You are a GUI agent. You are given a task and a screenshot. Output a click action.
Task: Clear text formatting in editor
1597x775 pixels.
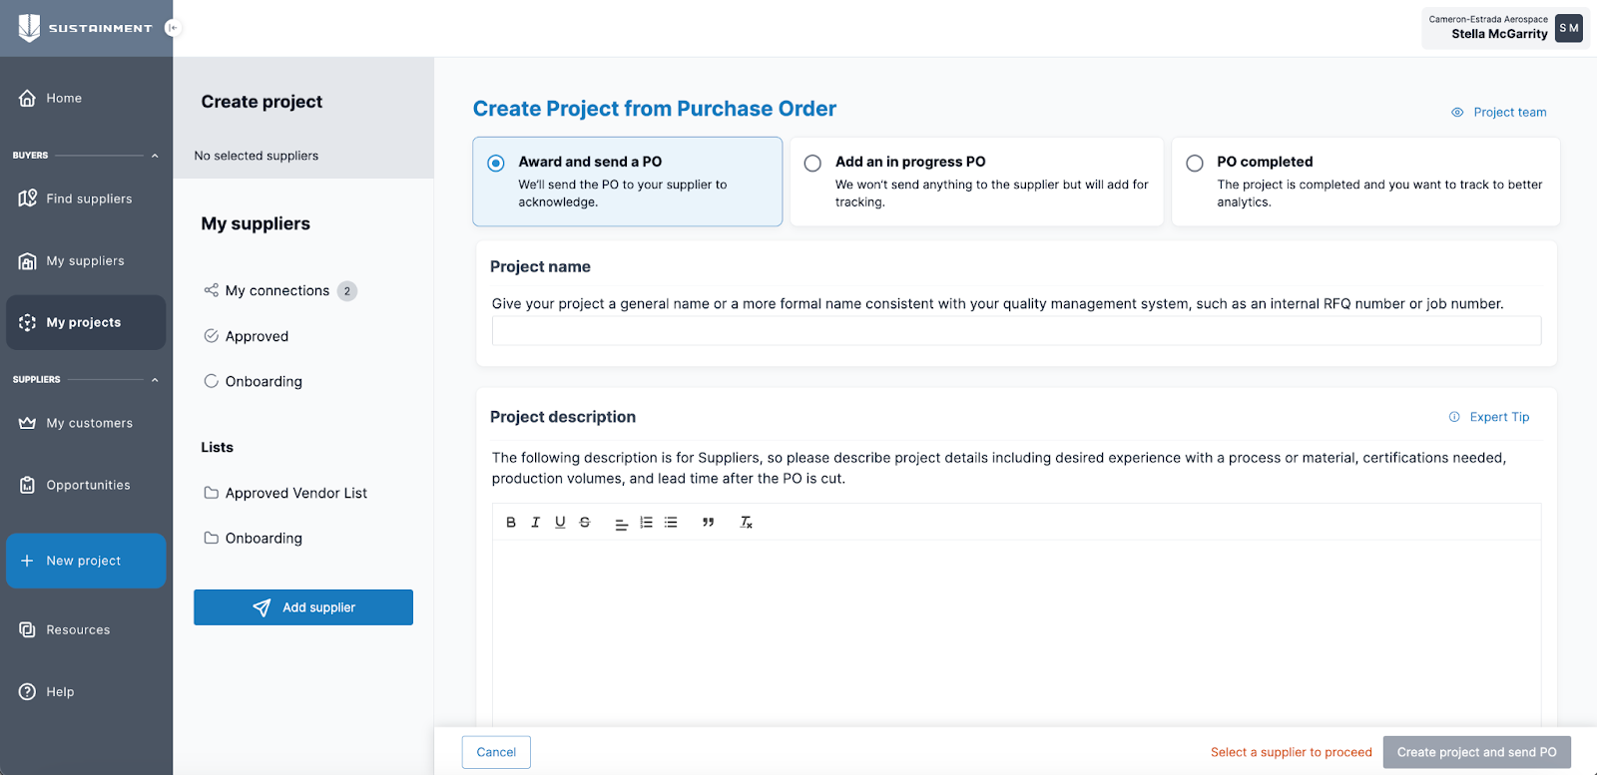[x=746, y=522]
